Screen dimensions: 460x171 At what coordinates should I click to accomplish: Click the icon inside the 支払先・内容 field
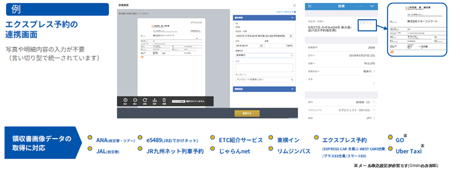[x=291, y=36]
